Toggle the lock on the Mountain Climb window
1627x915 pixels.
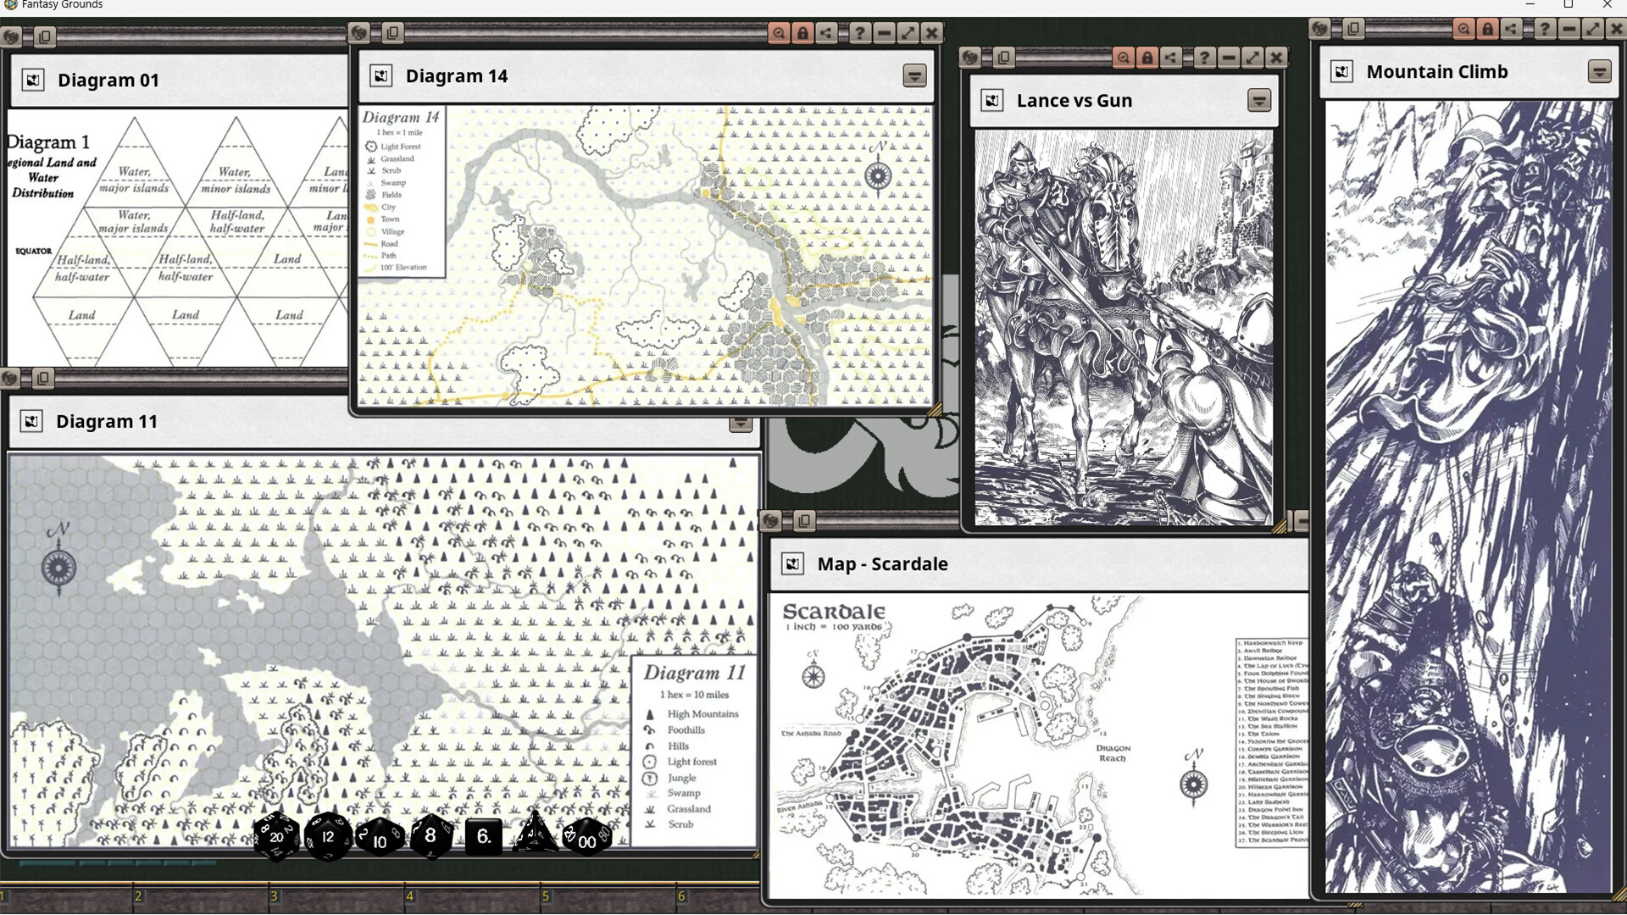click(x=1489, y=28)
